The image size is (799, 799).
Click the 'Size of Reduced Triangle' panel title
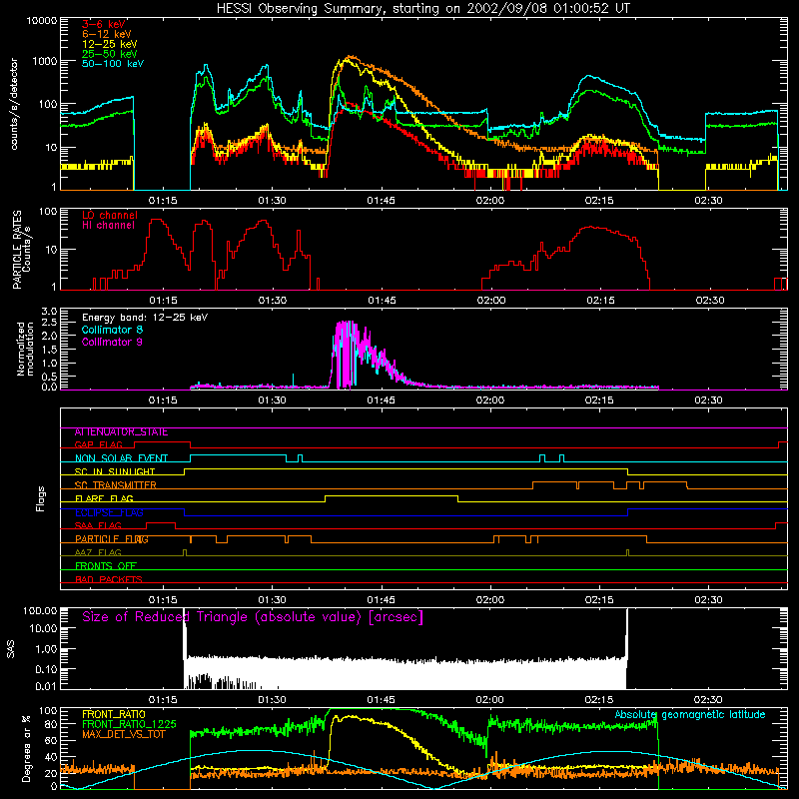pyautogui.click(x=253, y=617)
